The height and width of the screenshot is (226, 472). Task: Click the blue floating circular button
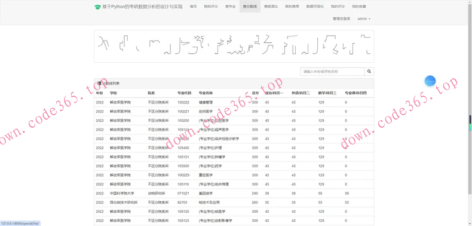(x=430, y=81)
